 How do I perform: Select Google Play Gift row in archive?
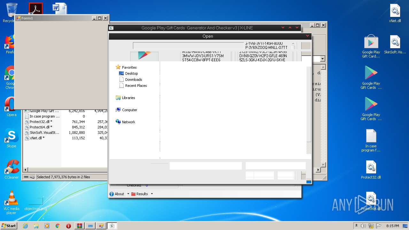[42, 111]
